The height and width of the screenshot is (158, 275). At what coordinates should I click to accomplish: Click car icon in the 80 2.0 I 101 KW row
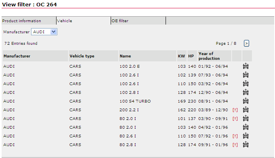[246, 118]
